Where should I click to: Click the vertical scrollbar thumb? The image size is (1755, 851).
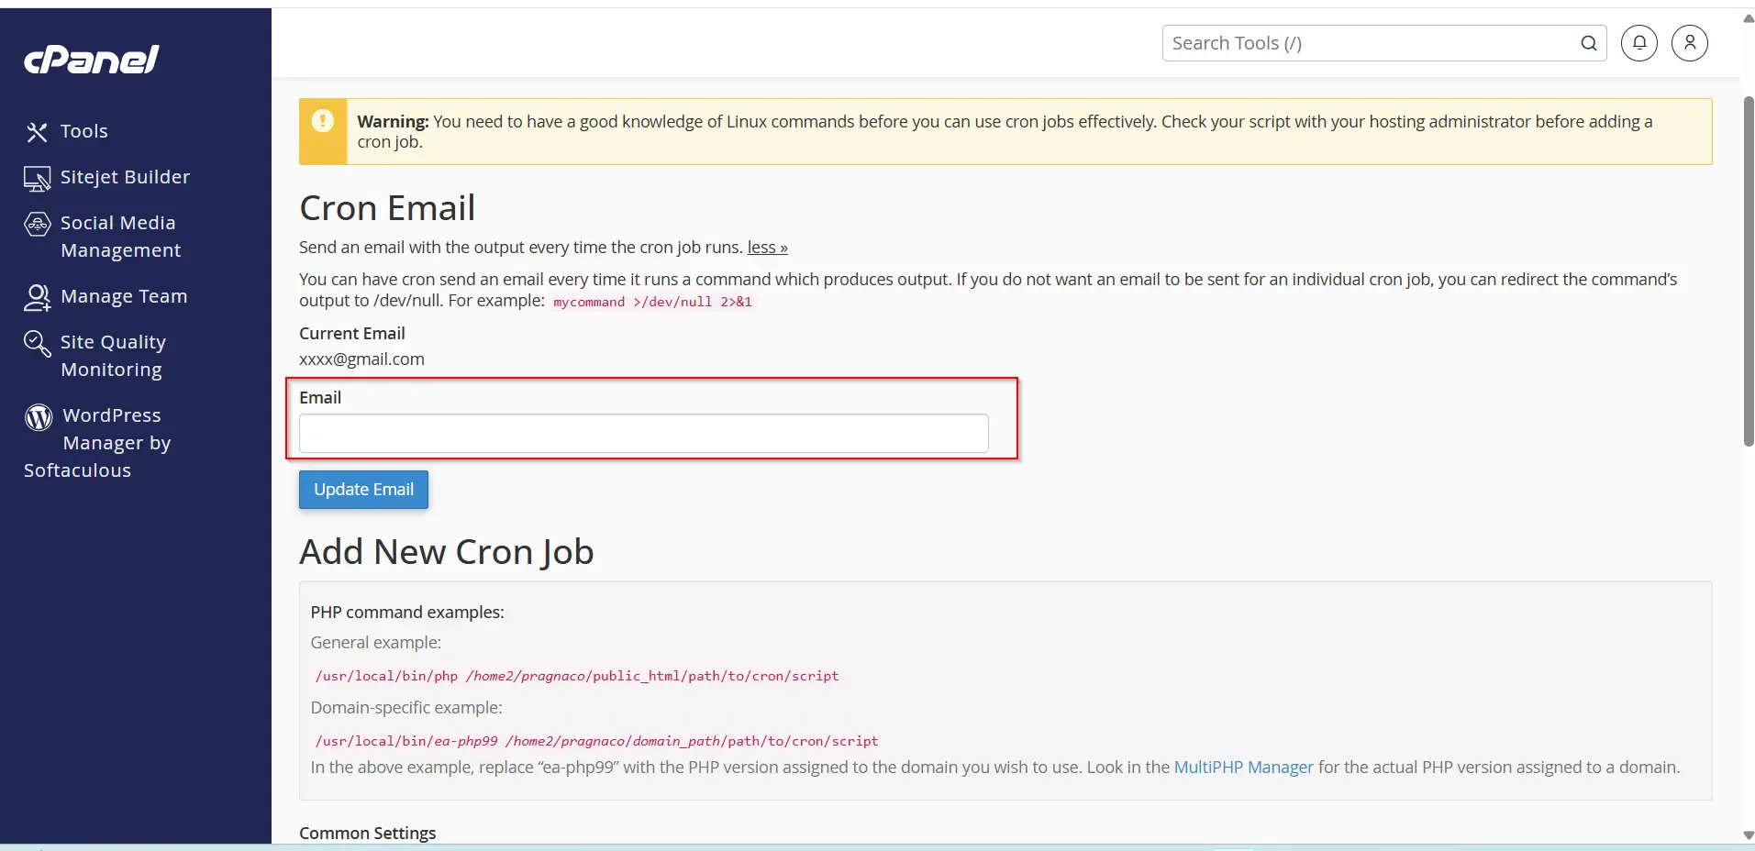pos(1749,271)
